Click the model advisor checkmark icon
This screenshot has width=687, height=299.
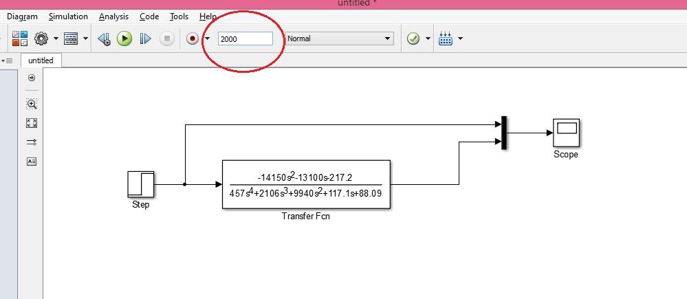[x=413, y=38]
